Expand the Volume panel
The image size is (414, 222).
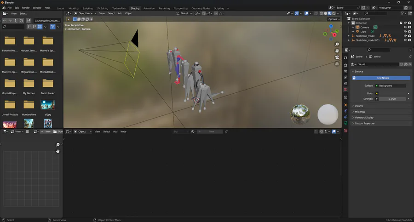click(x=381, y=106)
